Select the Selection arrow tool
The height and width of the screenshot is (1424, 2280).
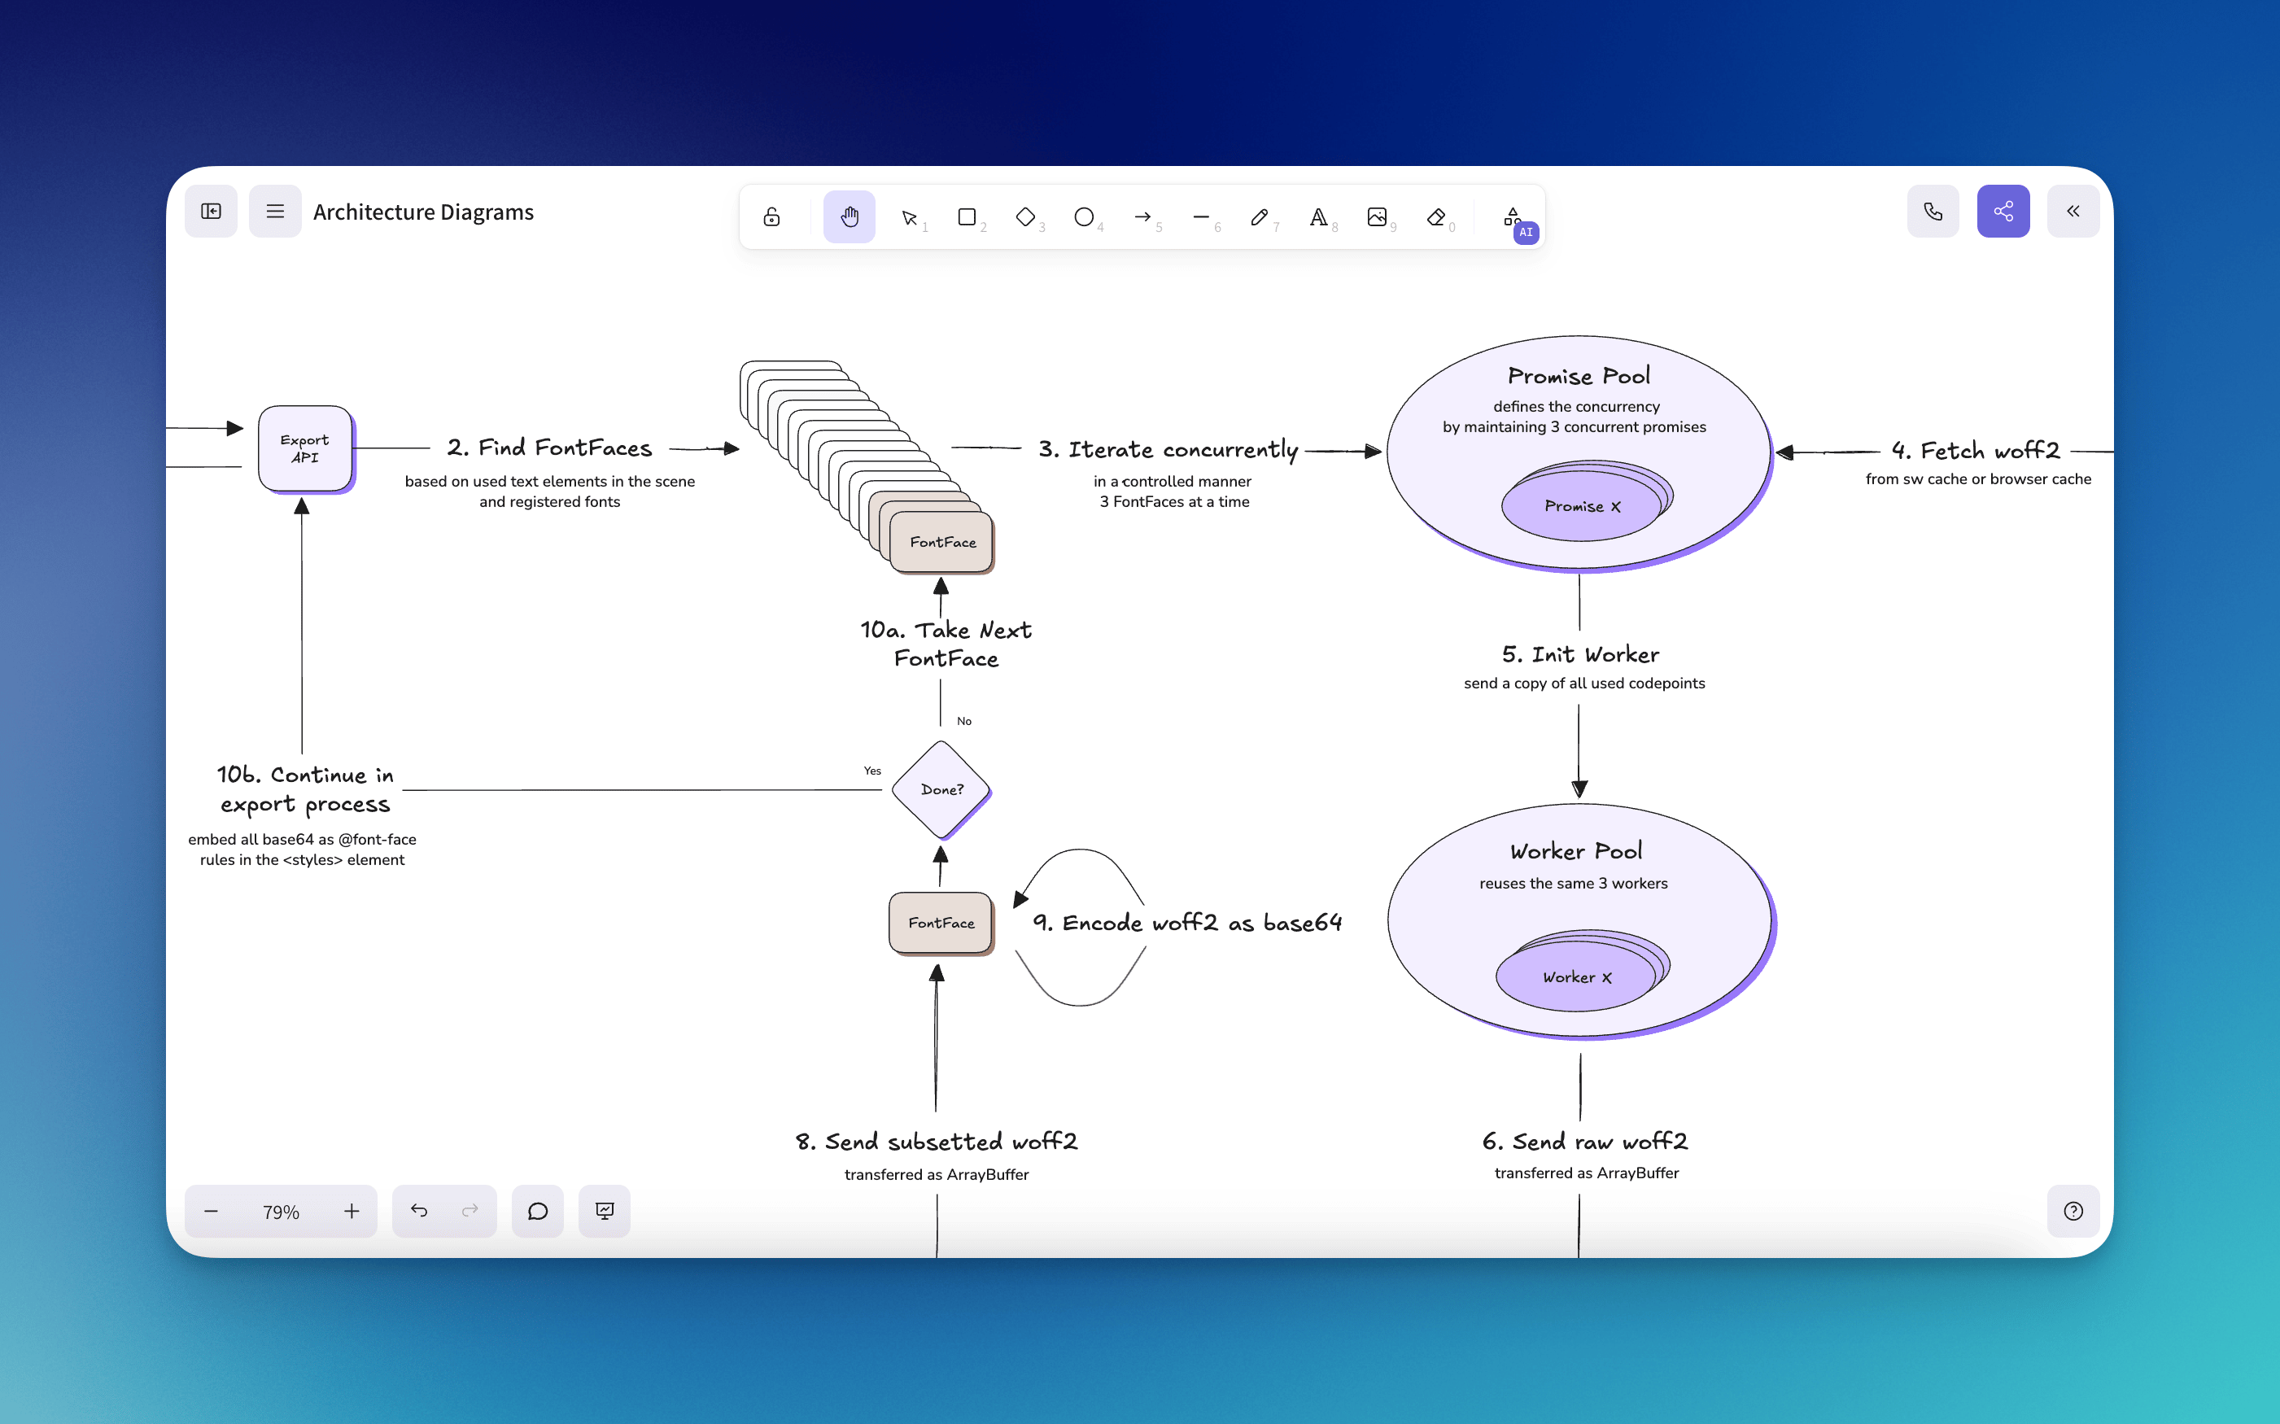[x=909, y=217]
